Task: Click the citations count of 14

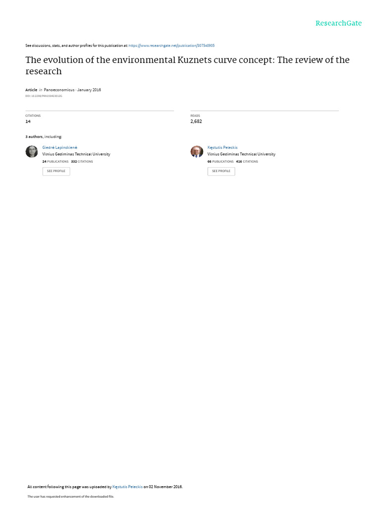Action: point(28,122)
